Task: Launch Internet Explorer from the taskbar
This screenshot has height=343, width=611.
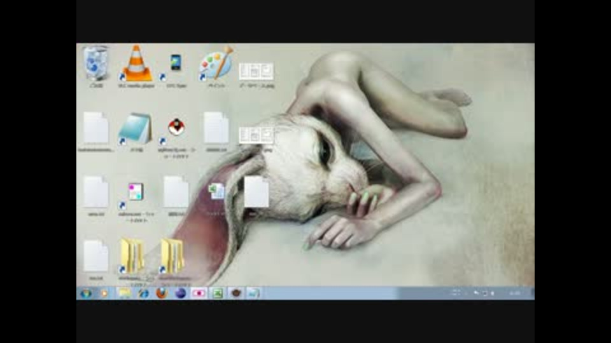Action: [x=143, y=293]
